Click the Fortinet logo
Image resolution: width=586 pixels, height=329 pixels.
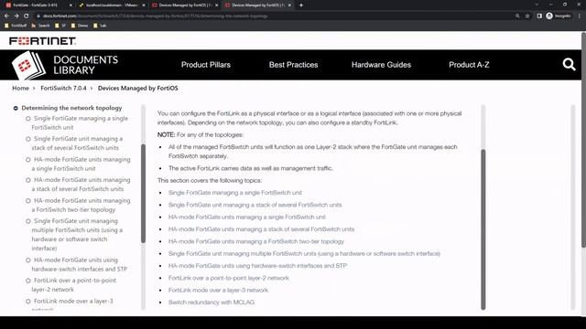click(x=42, y=40)
